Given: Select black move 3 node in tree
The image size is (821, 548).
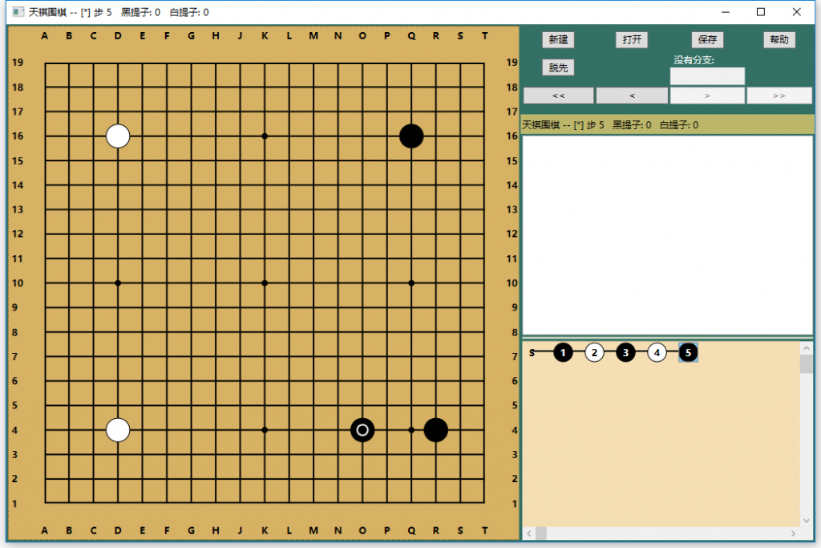Looking at the screenshot, I should pos(625,352).
